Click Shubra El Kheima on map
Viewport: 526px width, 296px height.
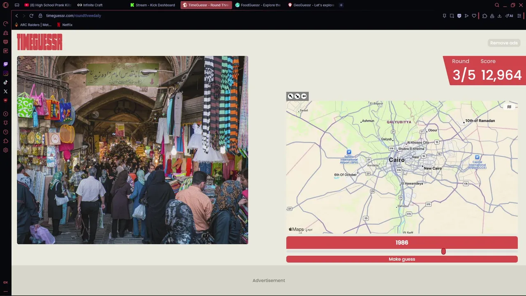click(x=411, y=149)
